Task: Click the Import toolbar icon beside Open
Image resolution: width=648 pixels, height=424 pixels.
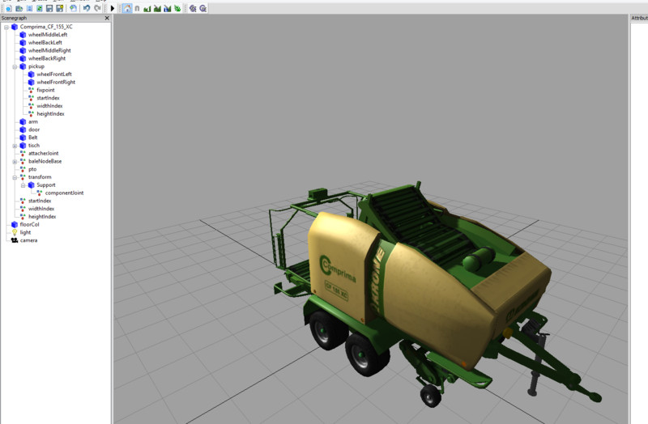Action: click(29, 8)
